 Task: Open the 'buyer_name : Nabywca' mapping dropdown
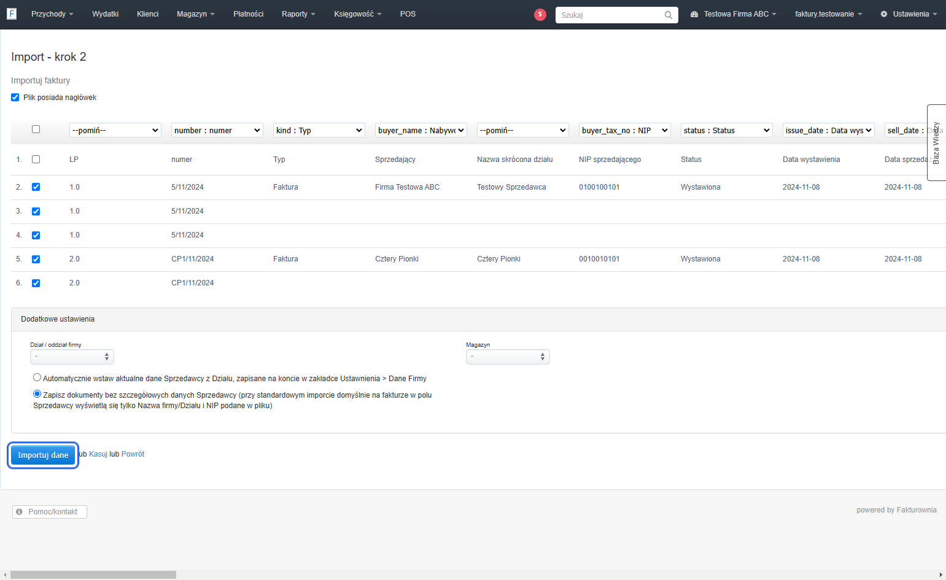[421, 130]
